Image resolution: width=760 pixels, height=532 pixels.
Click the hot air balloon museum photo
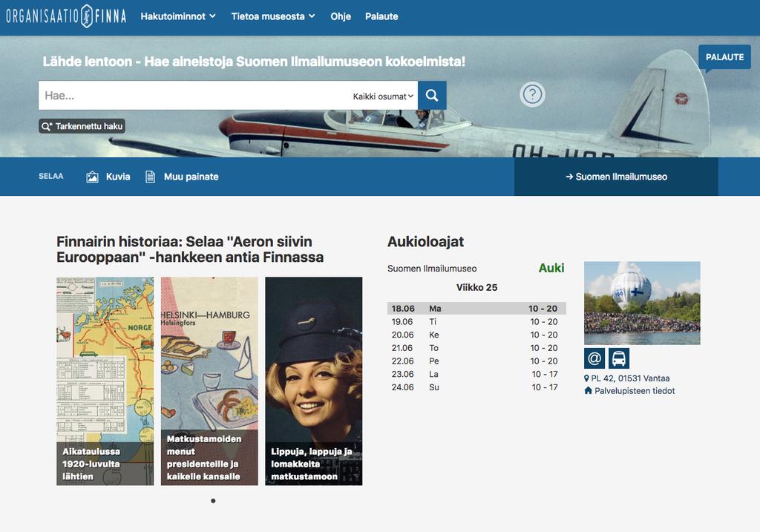click(642, 303)
